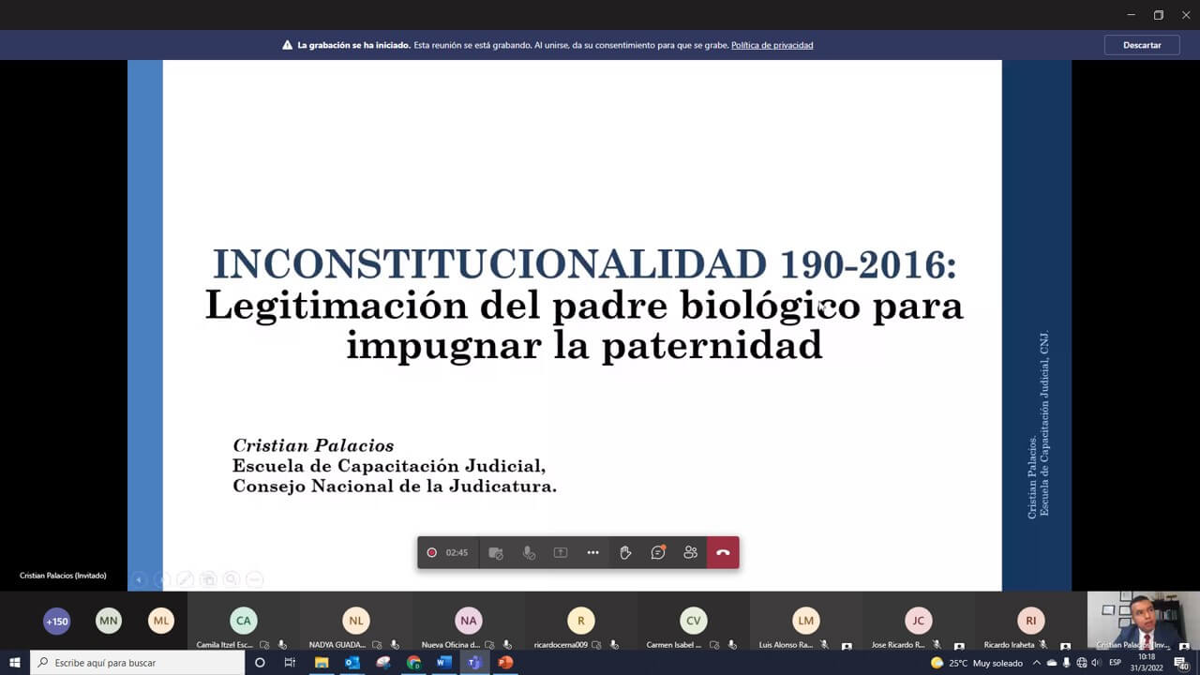Select the MN participant avatar
This screenshot has height=675, width=1200.
coord(109,621)
